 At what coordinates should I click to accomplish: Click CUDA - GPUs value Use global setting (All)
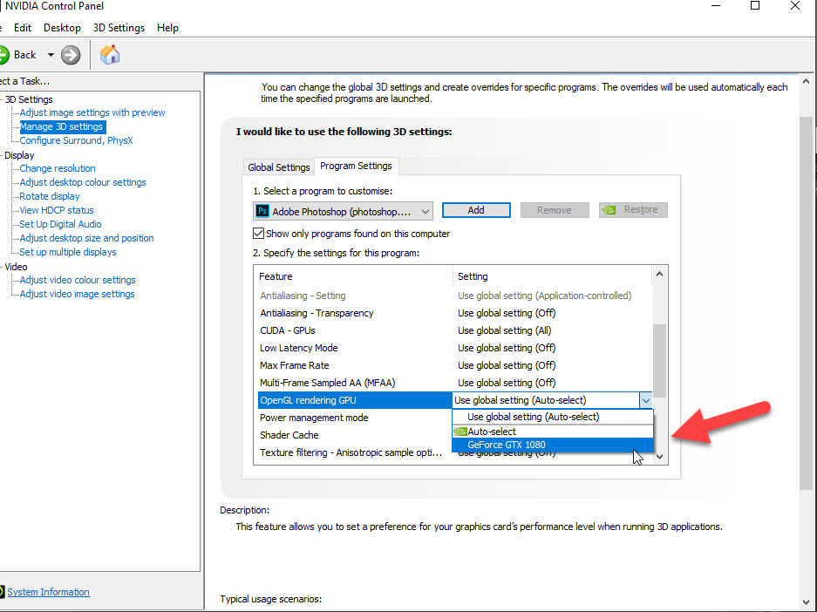[x=504, y=330]
